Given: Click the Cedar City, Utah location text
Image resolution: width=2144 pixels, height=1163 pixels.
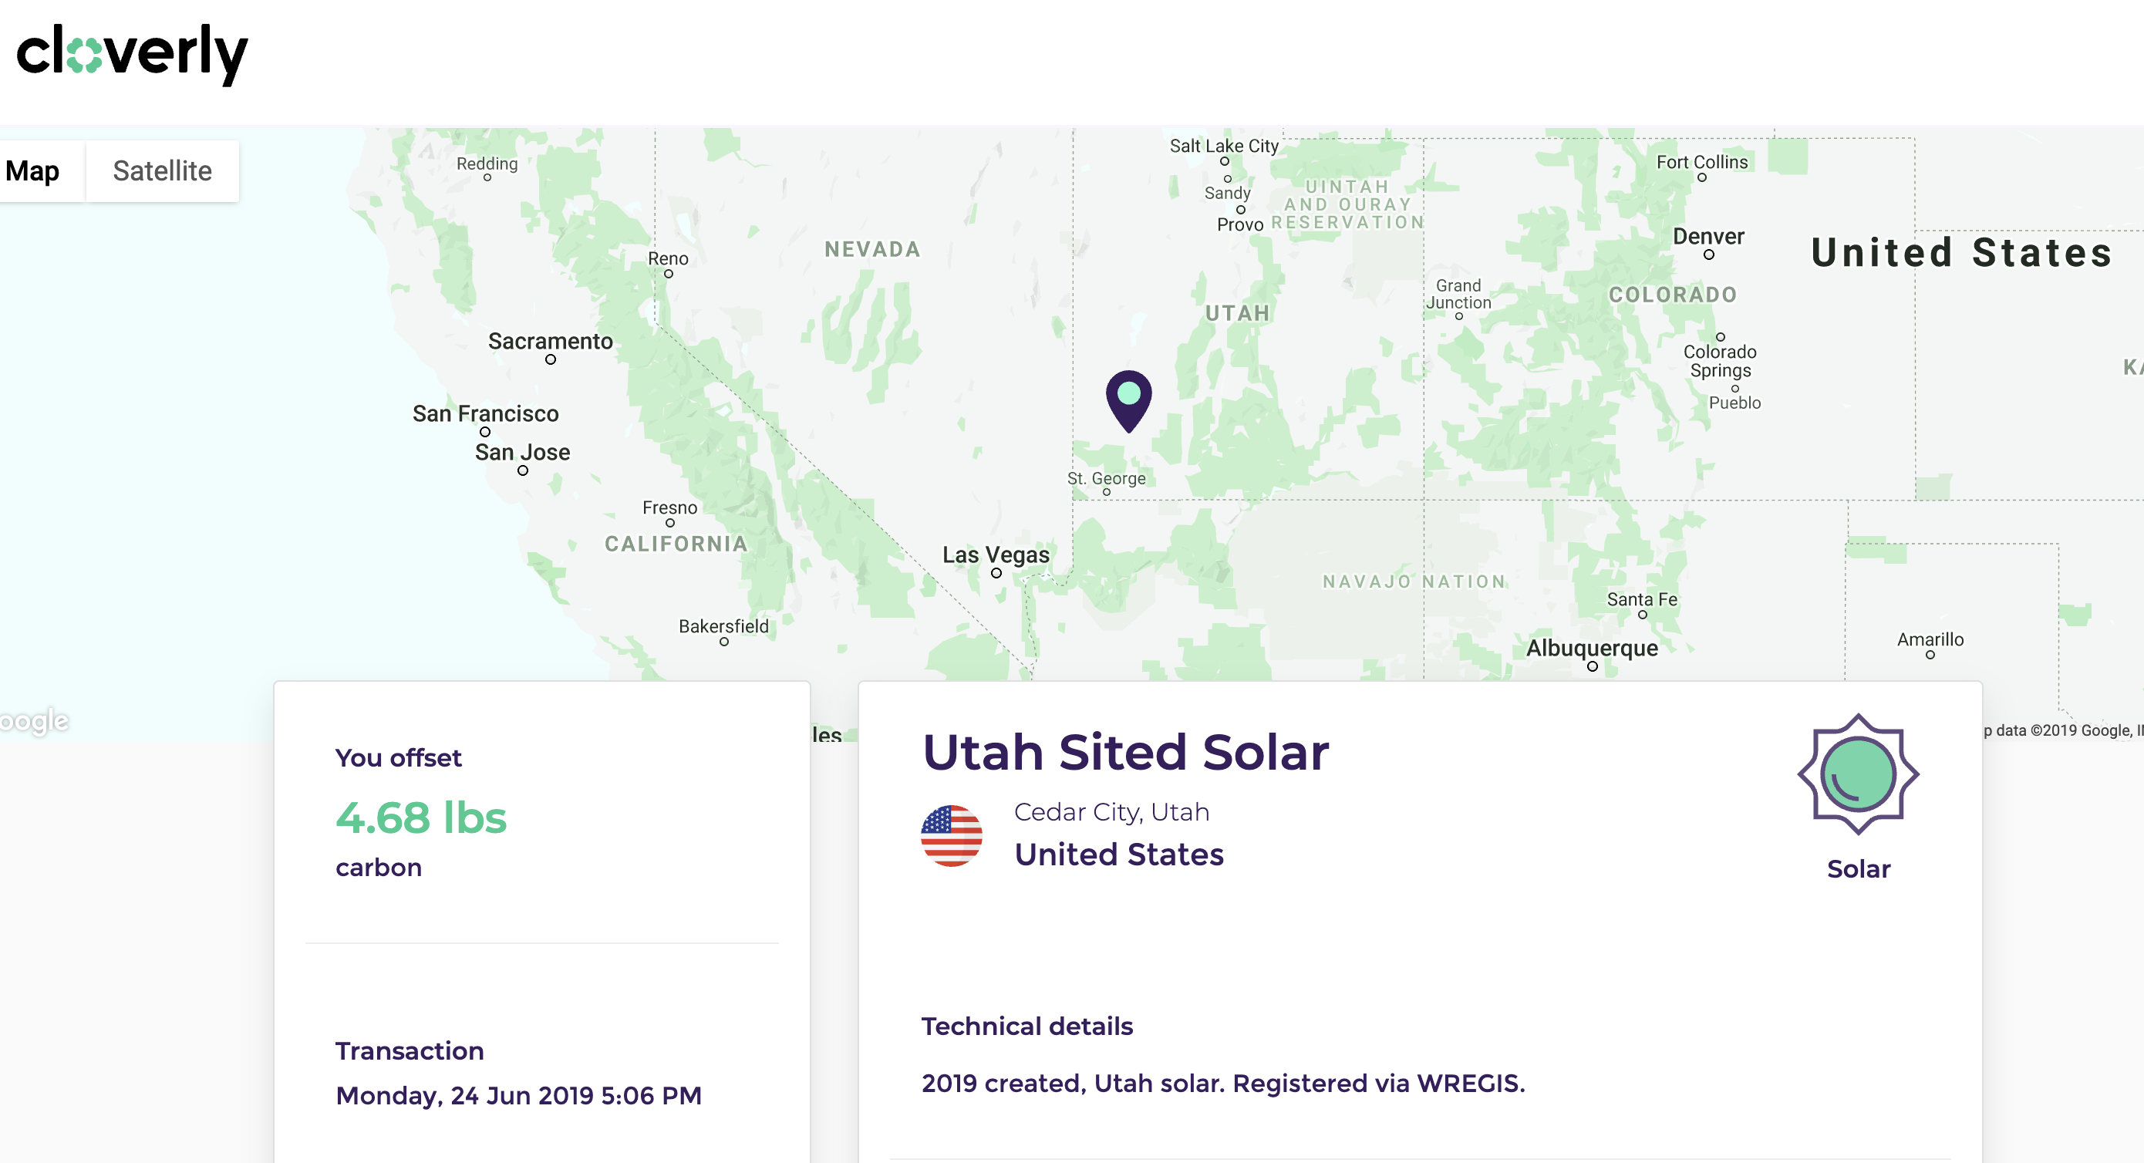Looking at the screenshot, I should (1111, 811).
